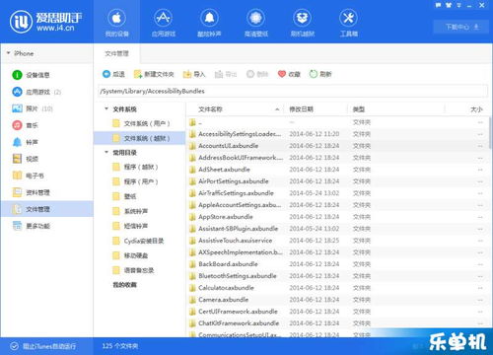
Task: Open the 应用游戏 apps section in top bar
Action: 164,22
